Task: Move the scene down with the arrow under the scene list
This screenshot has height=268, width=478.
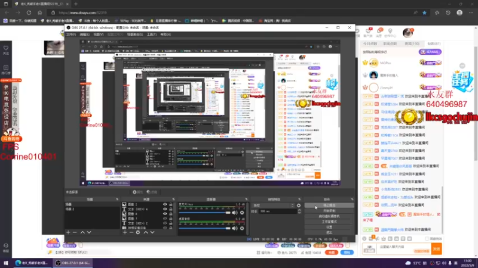Action: (x=89, y=232)
